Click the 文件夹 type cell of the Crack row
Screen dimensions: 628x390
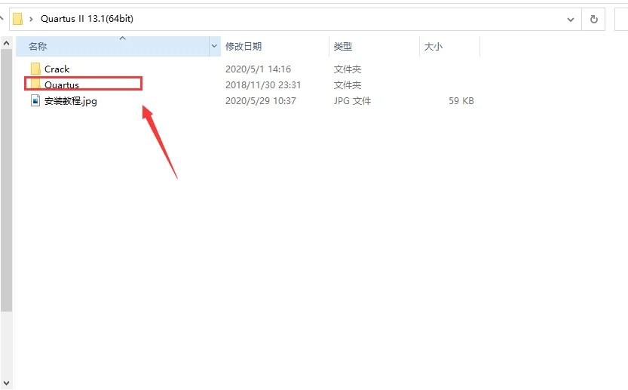(348, 69)
